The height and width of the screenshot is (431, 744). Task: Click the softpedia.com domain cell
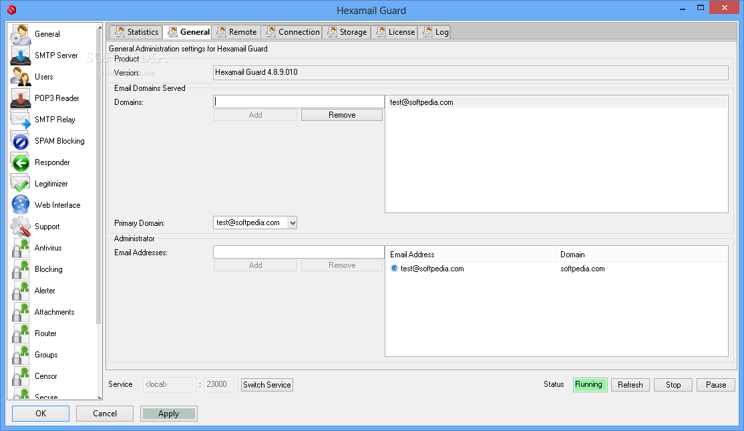coord(582,269)
